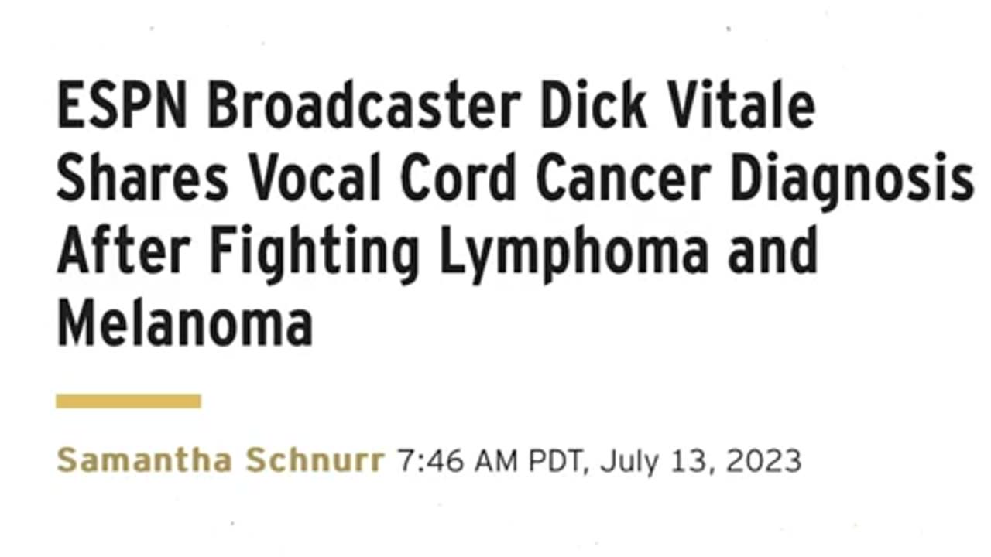
Task: Click the word Cancer in the headline
Action: pyautogui.click(x=623, y=179)
